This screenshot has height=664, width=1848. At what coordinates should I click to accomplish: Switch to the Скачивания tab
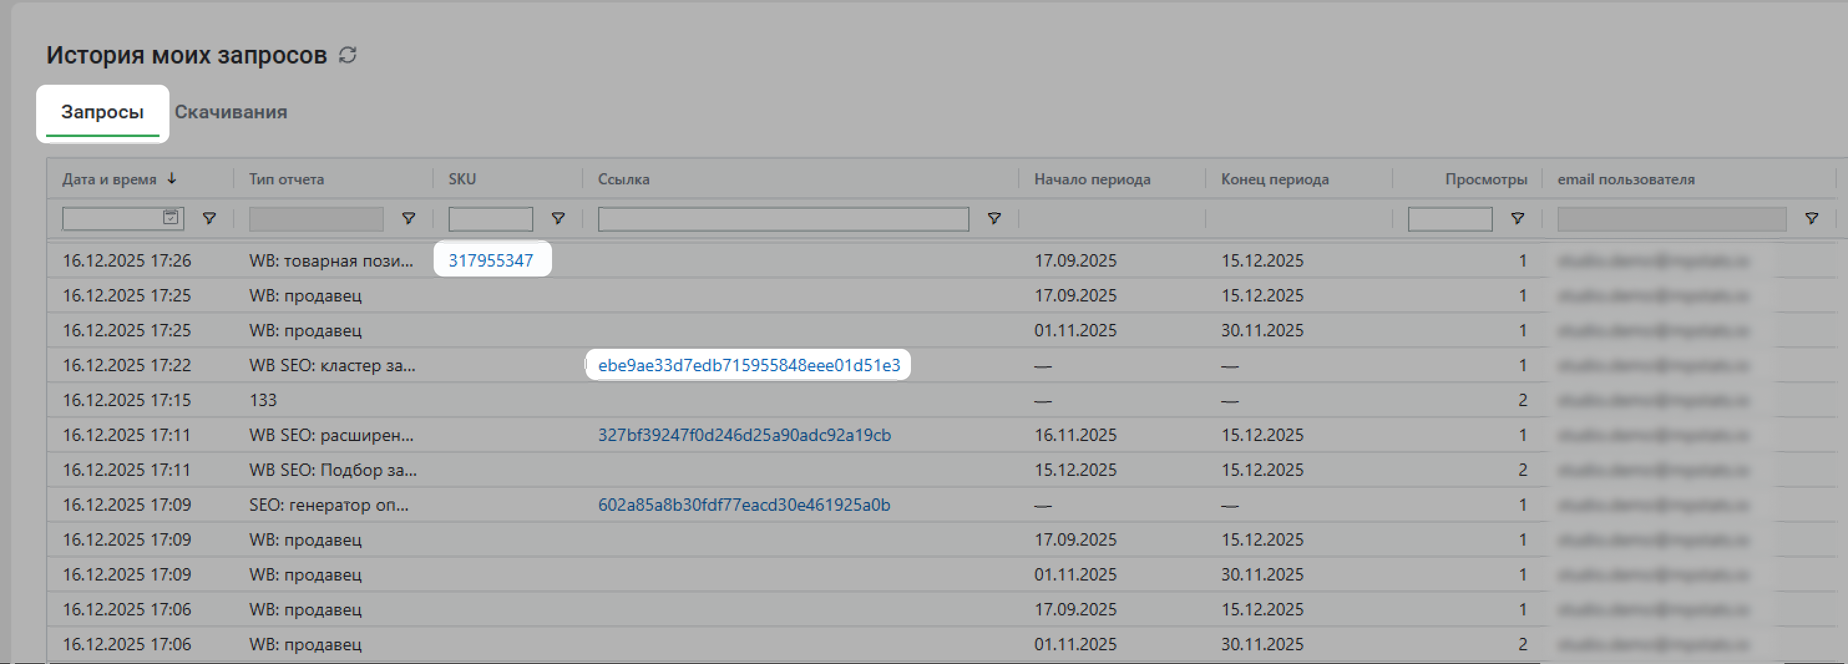(231, 112)
